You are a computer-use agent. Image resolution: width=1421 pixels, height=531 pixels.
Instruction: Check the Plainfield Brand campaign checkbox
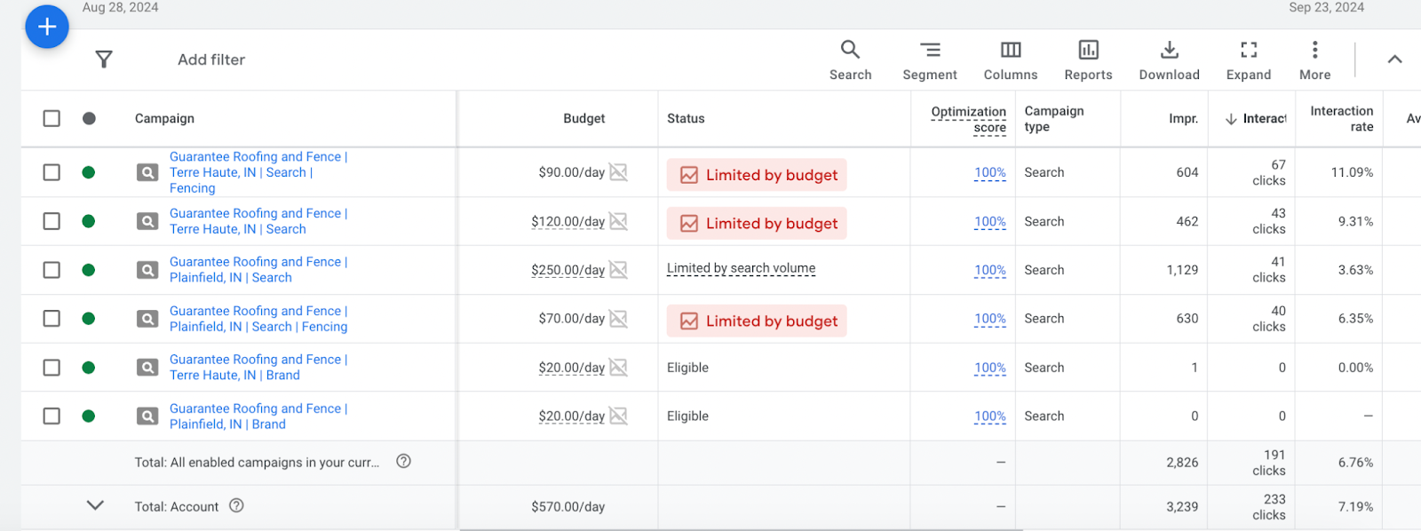[x=52, y=416]
